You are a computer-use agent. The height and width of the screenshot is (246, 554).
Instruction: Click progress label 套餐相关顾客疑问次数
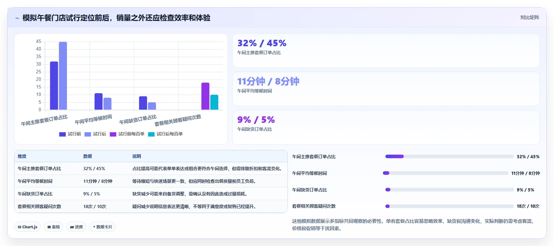point(314,206)
